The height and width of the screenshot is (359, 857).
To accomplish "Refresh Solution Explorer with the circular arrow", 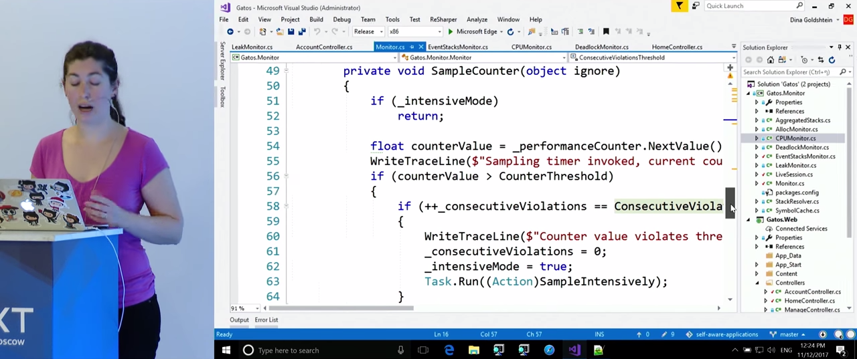I will point(832,60).
